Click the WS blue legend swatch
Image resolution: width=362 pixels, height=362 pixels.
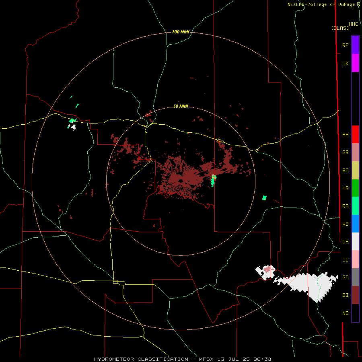tap(355, 224)
